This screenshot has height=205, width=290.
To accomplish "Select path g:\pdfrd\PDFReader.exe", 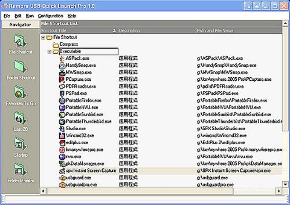I will click(x=220, y=86).
